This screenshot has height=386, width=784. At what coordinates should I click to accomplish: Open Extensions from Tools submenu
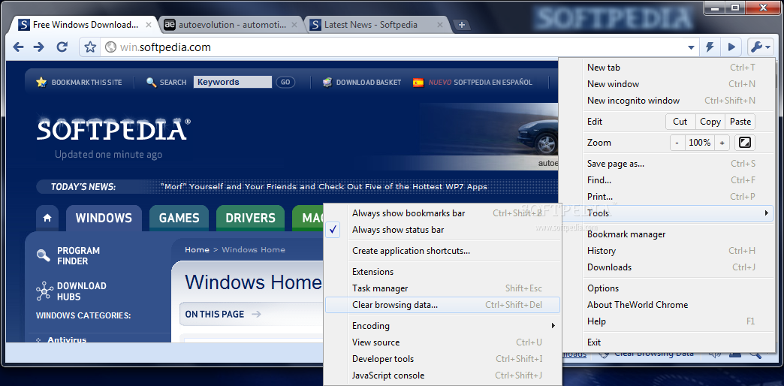[442, 272]
